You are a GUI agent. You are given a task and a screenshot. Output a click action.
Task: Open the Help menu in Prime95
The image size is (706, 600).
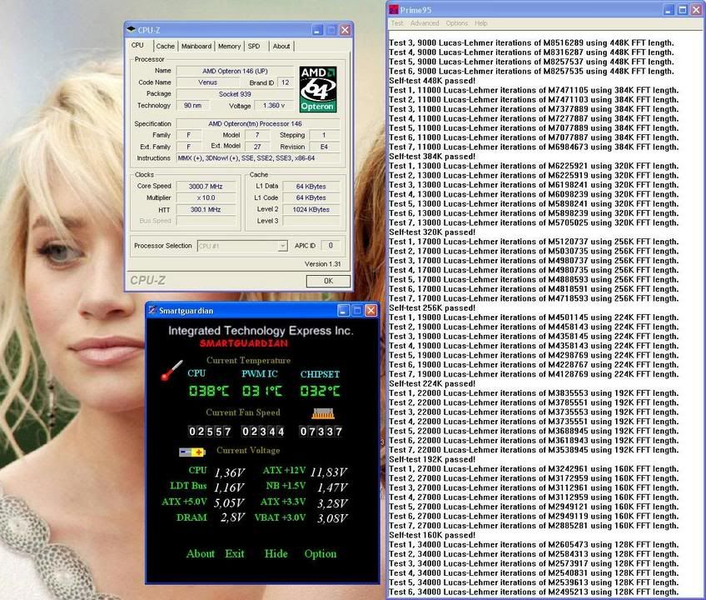[x=481, y=23]
